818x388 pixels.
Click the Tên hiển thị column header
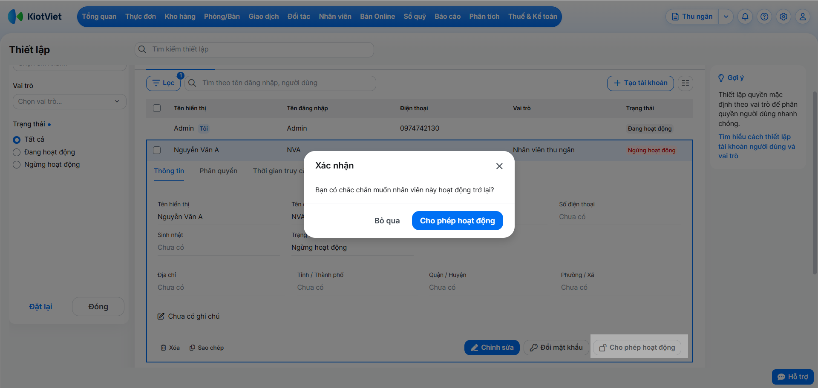[190, 108]
